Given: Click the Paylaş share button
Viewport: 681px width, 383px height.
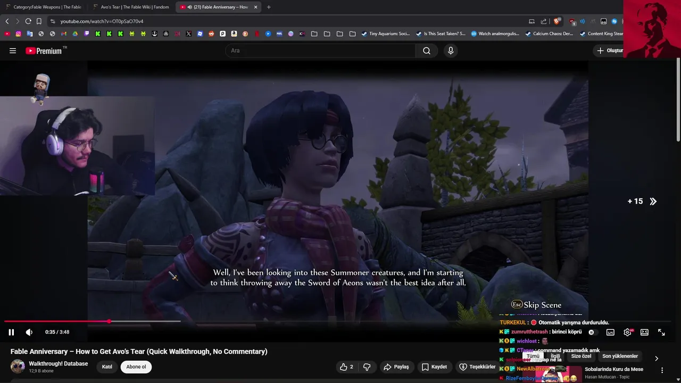Looking at the screenshot, I should [x=396, y=367].
